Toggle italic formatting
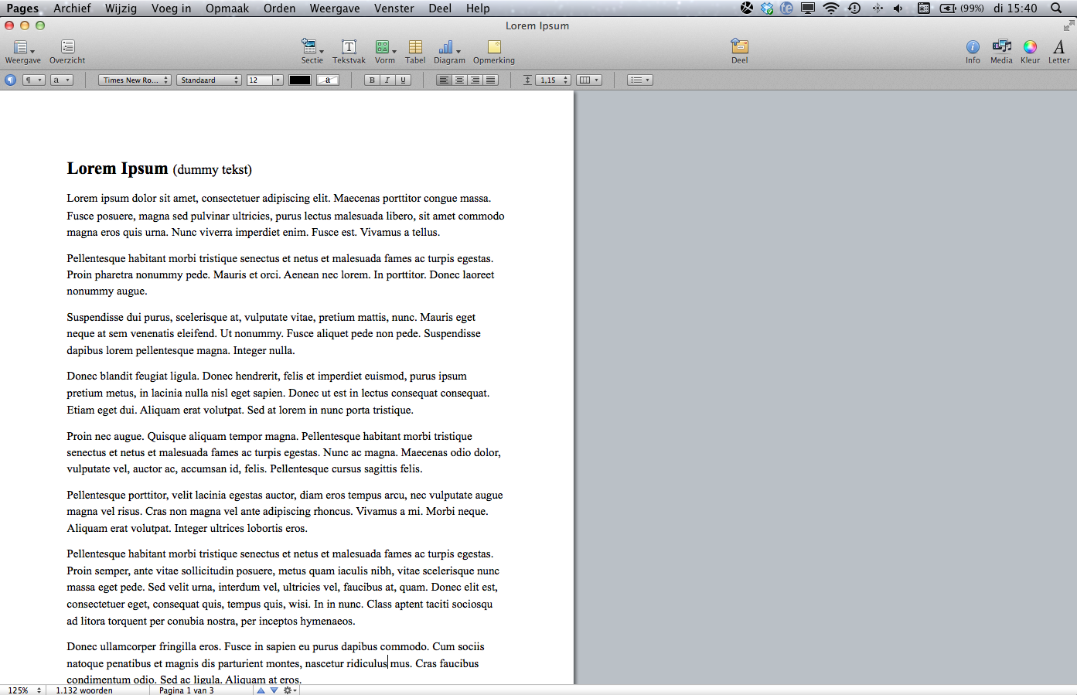 pyautogui.click(x=387, y=80)
